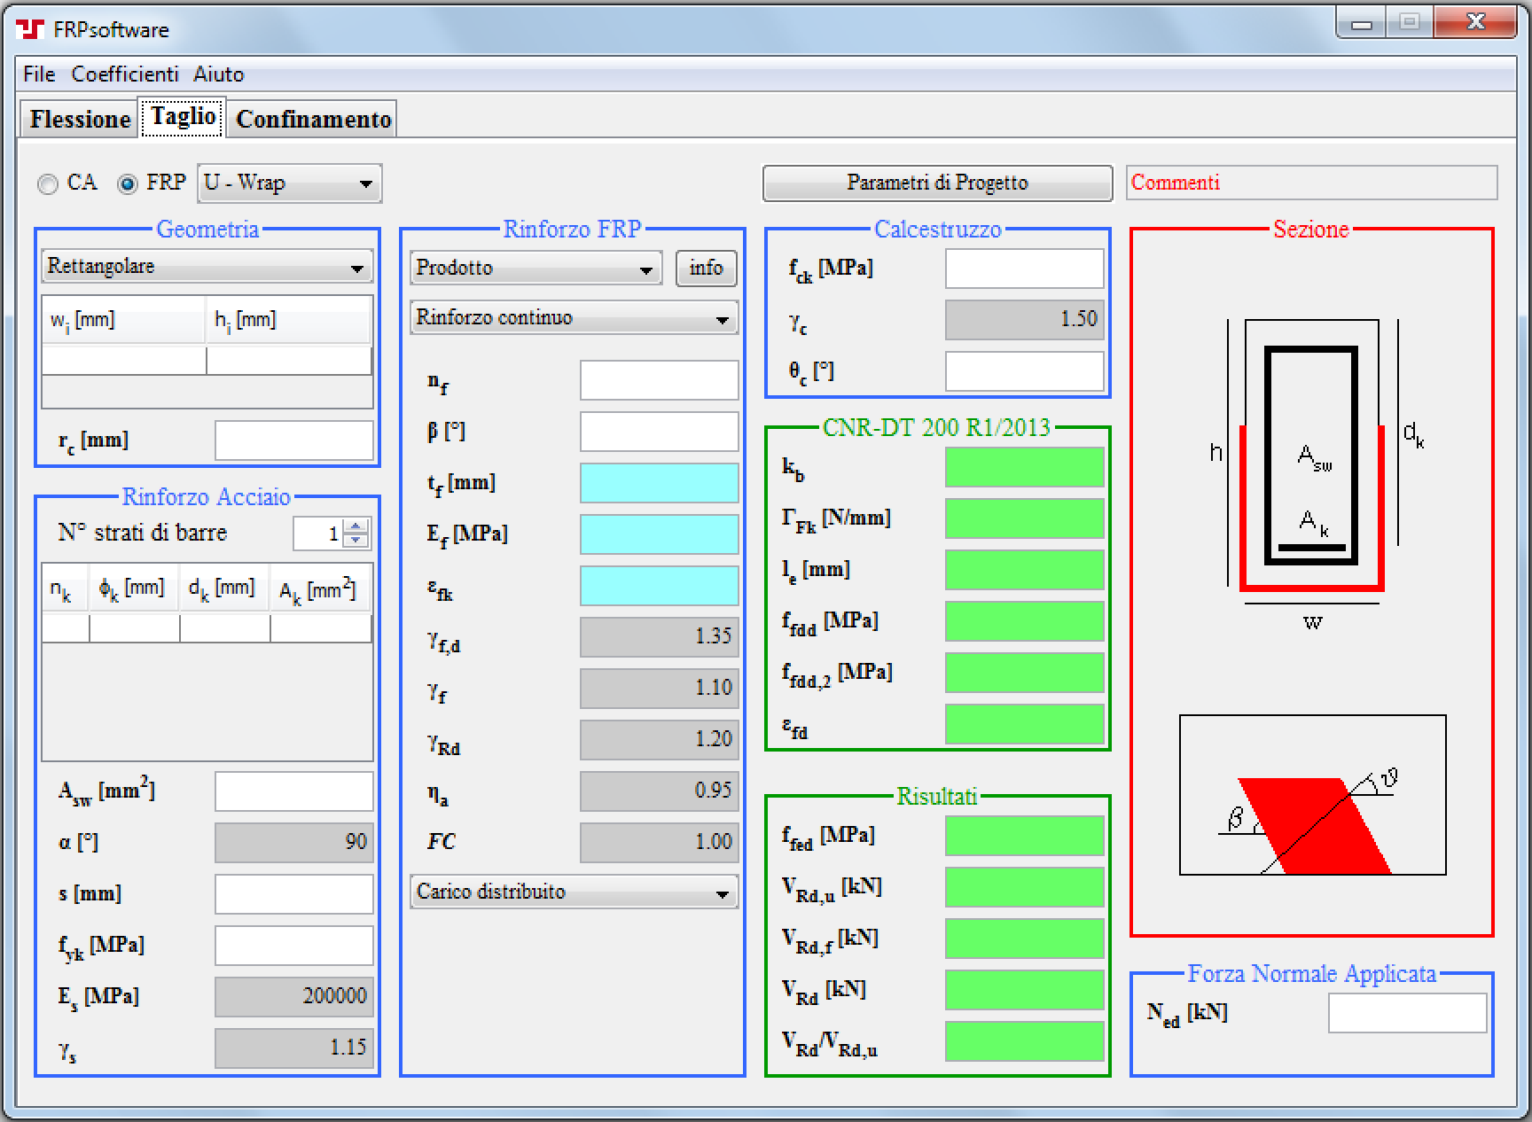This screenshot has width=1532, height=1122.
Task: Click the green le [mm] result field
Action: pyautogui.click(x=1025, y=570)
